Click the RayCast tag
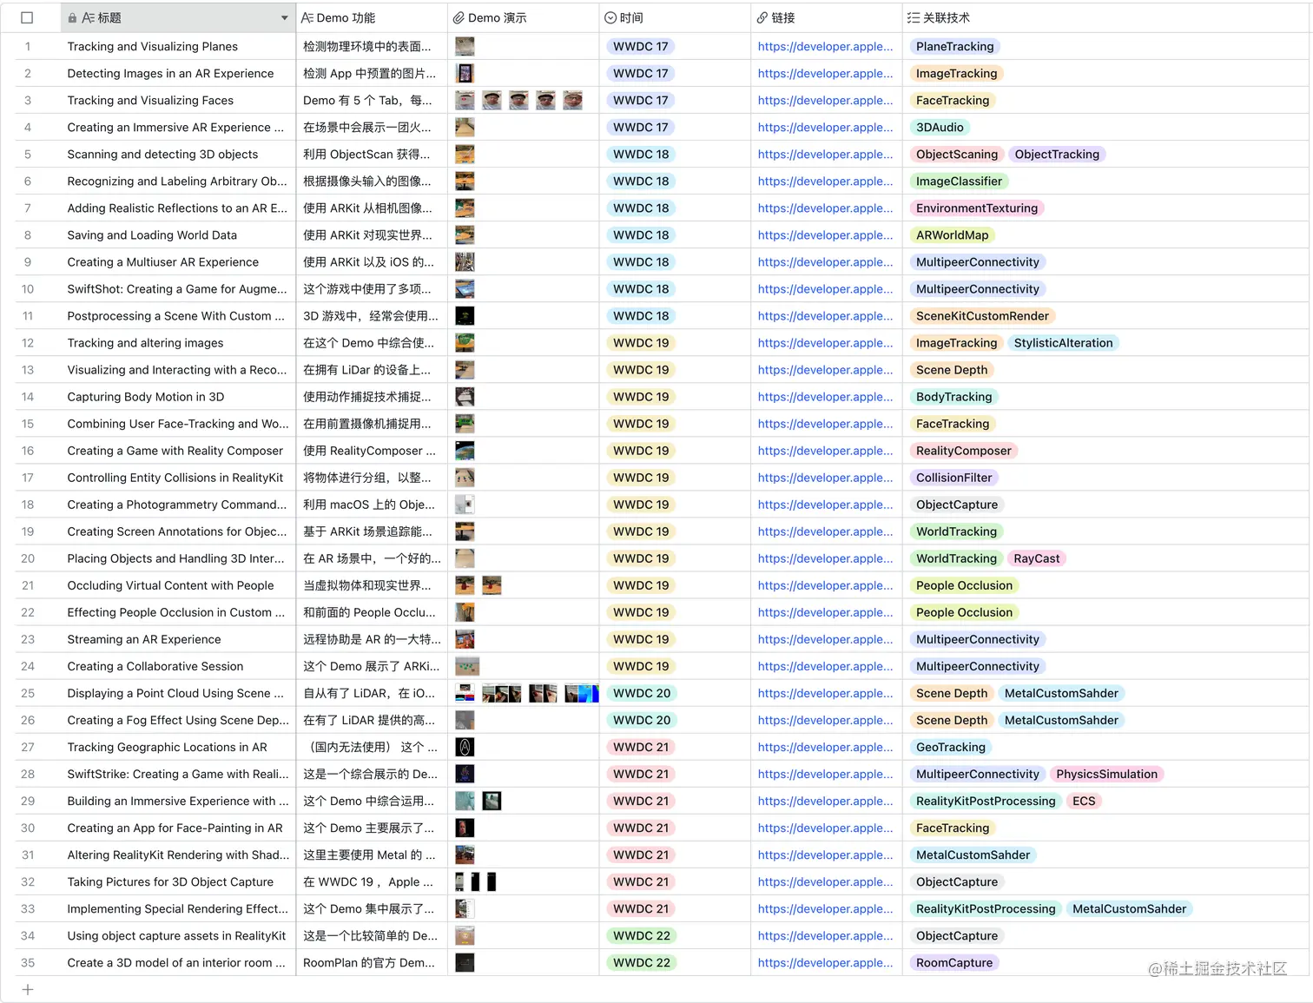The width and height of the screenshot is (1313, 1003). pyautogui.click(x=1036, y=558)
